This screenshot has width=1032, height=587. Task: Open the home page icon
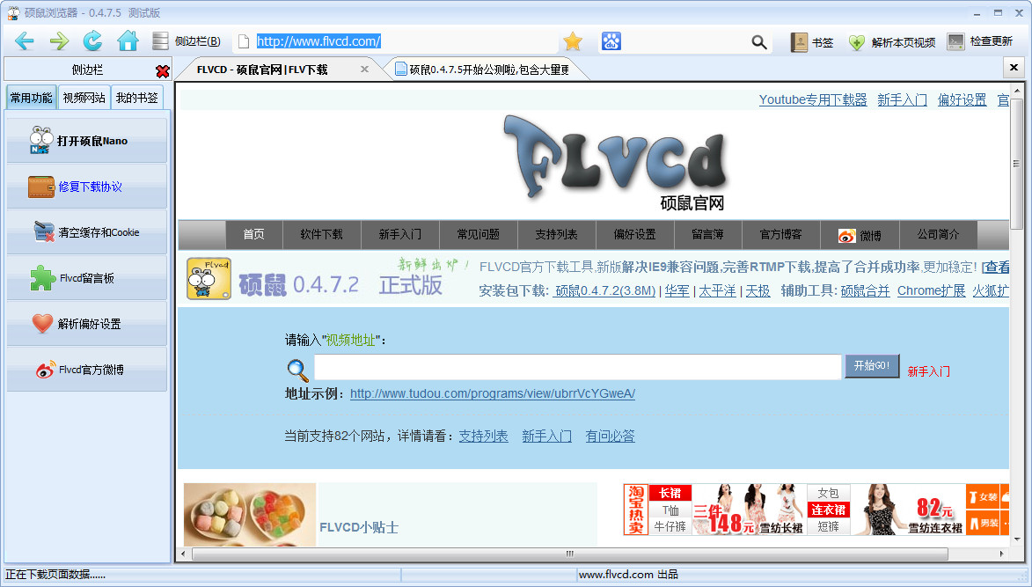[128, 41]
